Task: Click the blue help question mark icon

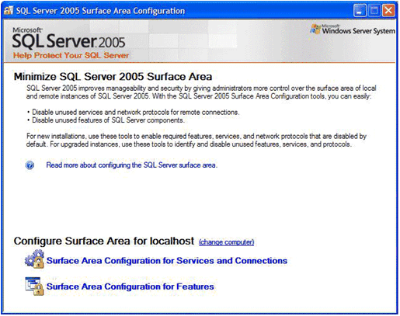Action: [x=30, y=165]
